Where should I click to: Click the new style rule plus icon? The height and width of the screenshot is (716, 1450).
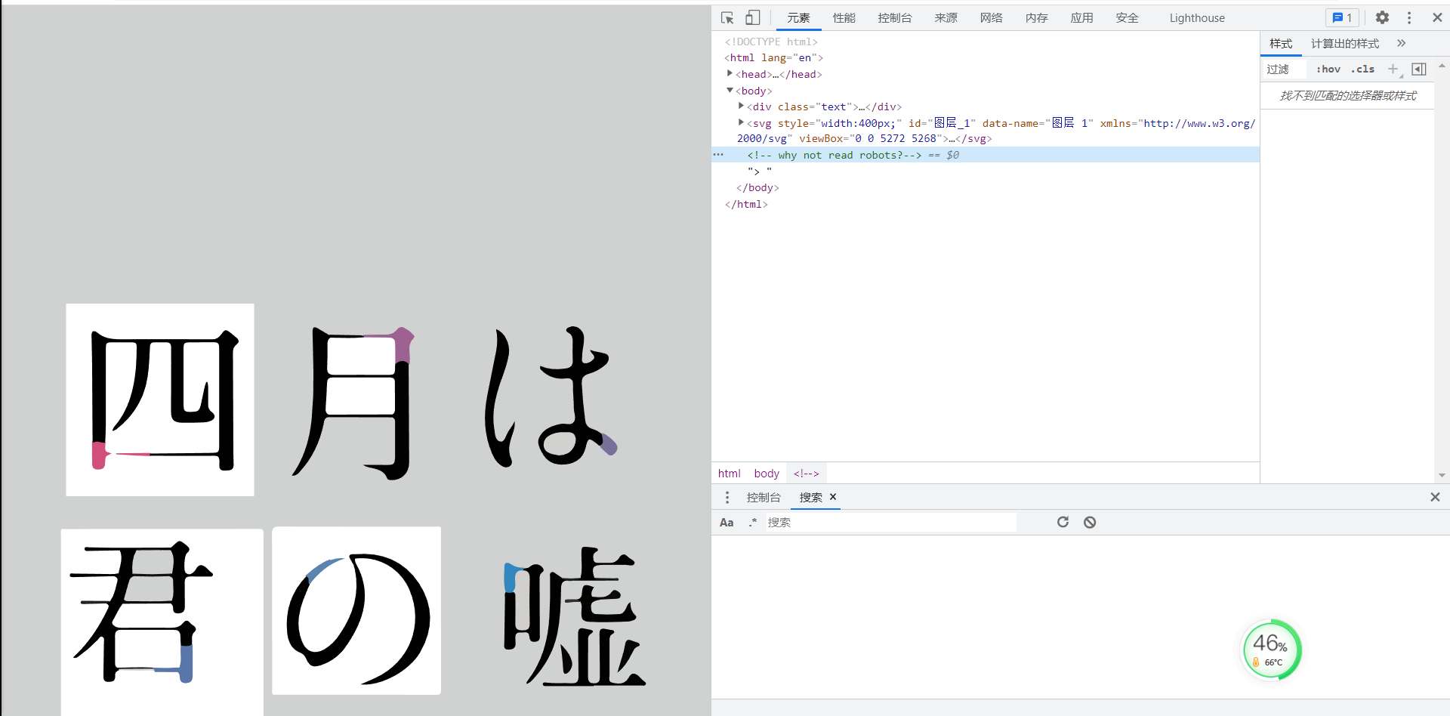1393,69
